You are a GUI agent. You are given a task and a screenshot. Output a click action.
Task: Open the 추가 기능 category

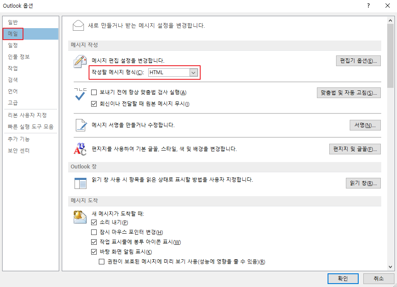pyautogui.click(x=31, y=139)
